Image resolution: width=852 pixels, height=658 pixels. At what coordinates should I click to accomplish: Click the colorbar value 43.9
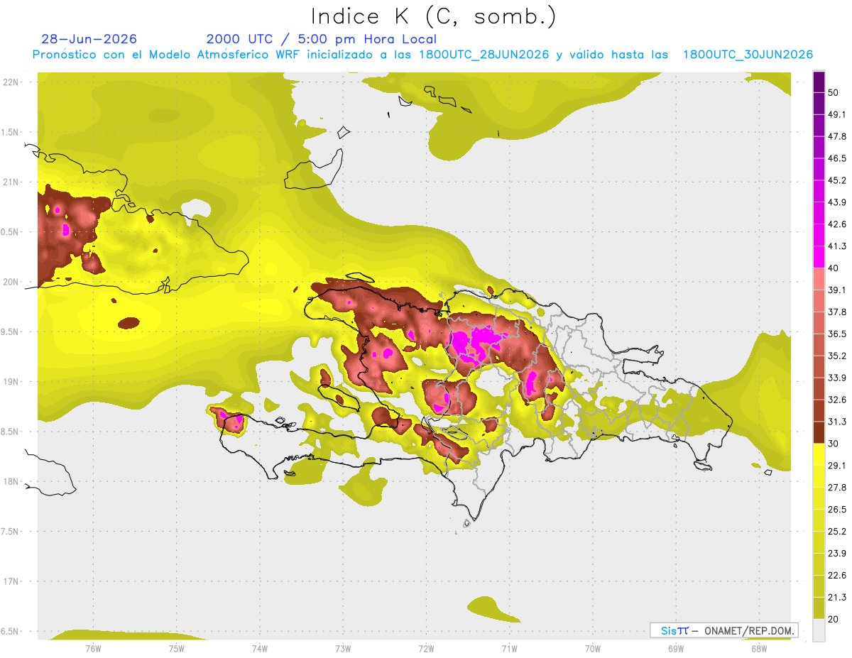click(x=837, y=203)
